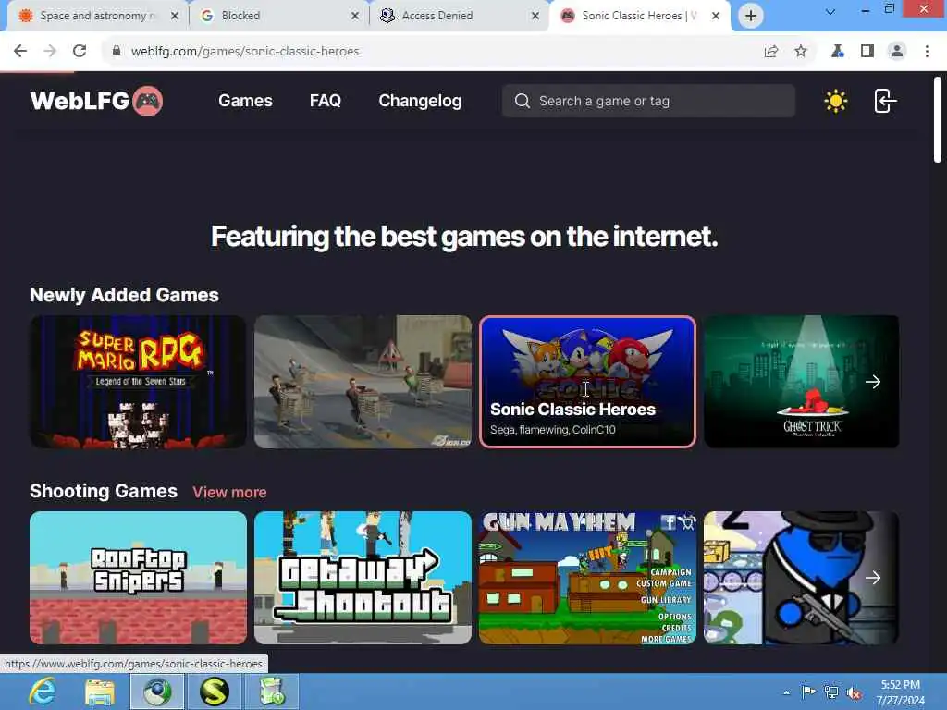Toggle the light theme sun icon

pos(836,101)
